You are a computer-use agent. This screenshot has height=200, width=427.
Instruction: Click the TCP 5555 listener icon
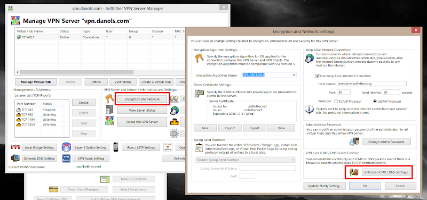19,124
